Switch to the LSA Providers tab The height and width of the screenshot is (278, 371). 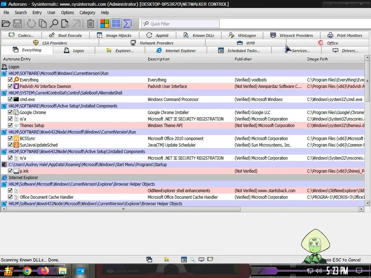coord(50,43)
